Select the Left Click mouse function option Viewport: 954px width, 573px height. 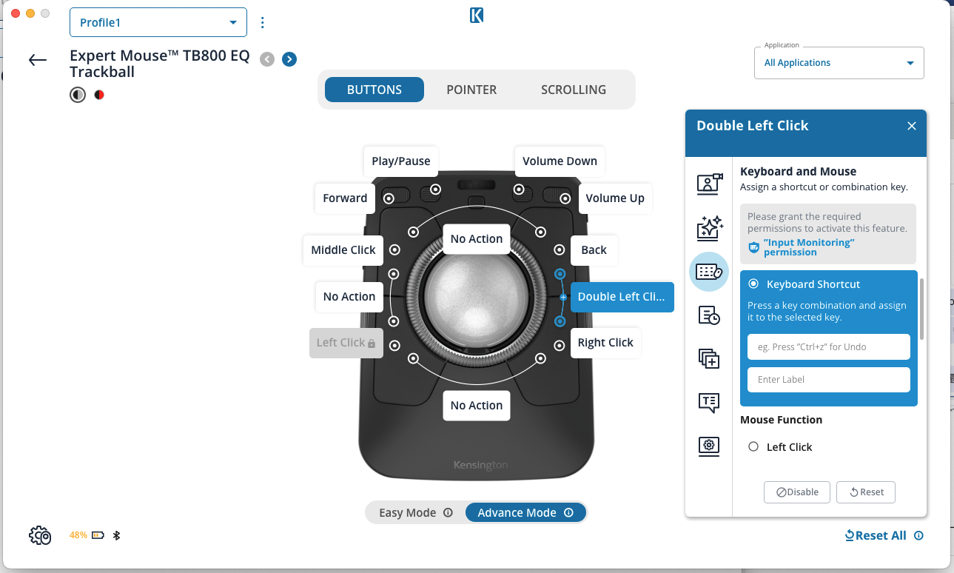(753, 446)
